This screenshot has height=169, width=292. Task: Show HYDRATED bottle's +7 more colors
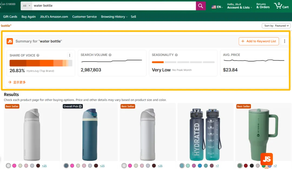point(217,166)
